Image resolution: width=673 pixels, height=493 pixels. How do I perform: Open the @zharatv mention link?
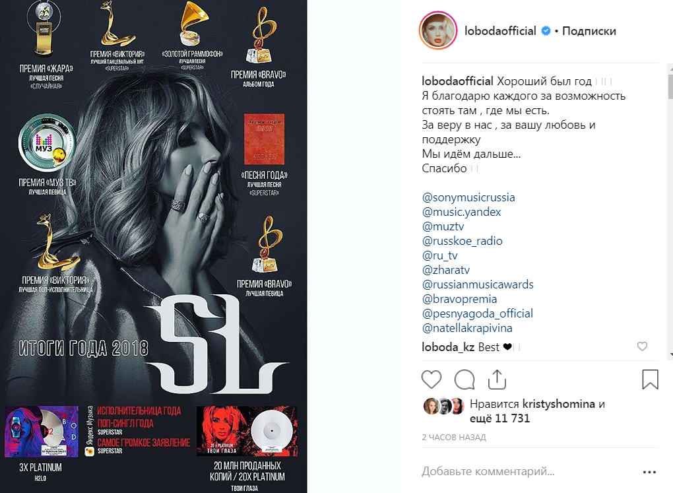446,270
